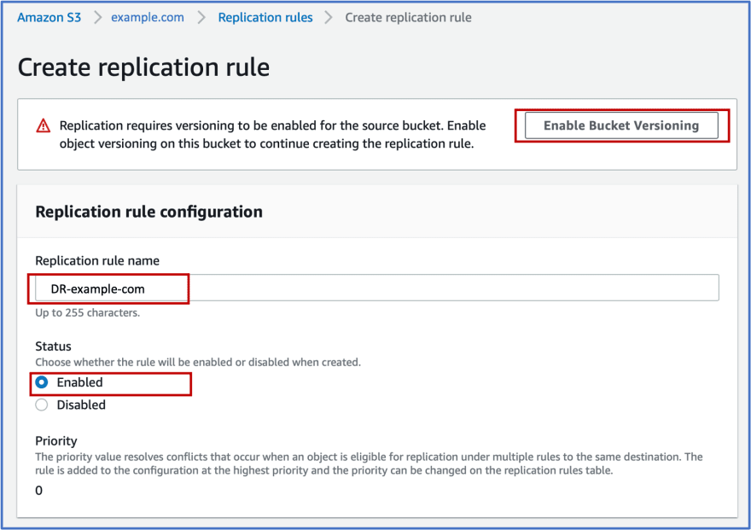
Task: Click the priority value explanation paragraph
Action: [x=369, y=463]
